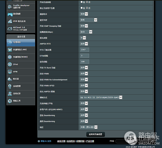This screenshot has width=162, height=148.
Task: Open Traffic Analyzer from the sidebar icon
Action: point(10,6)
